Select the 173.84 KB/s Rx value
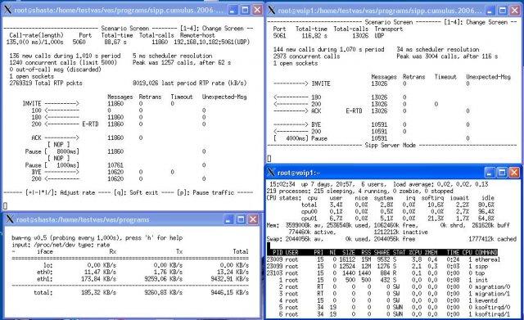This screenshot has height=320, width=524. pyautogui.click(x=100, y=279)
